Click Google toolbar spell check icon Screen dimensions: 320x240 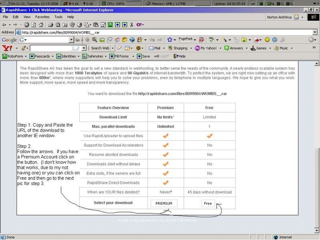coord(212,40)
